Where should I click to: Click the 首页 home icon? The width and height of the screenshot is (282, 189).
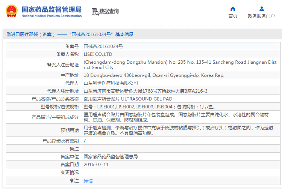point(233,9)
